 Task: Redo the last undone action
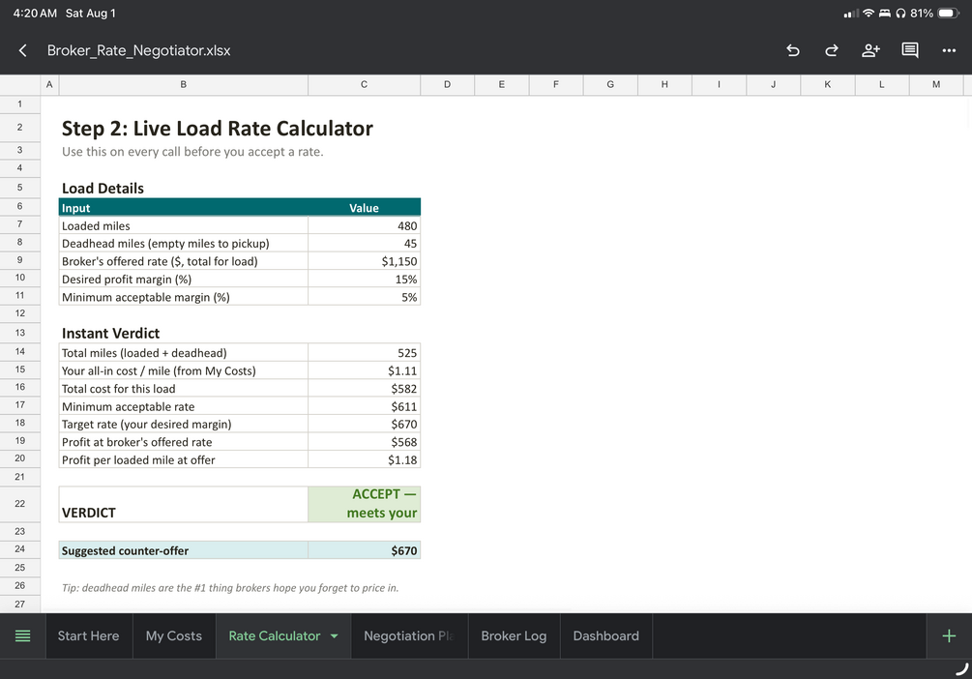coord(832,51)
